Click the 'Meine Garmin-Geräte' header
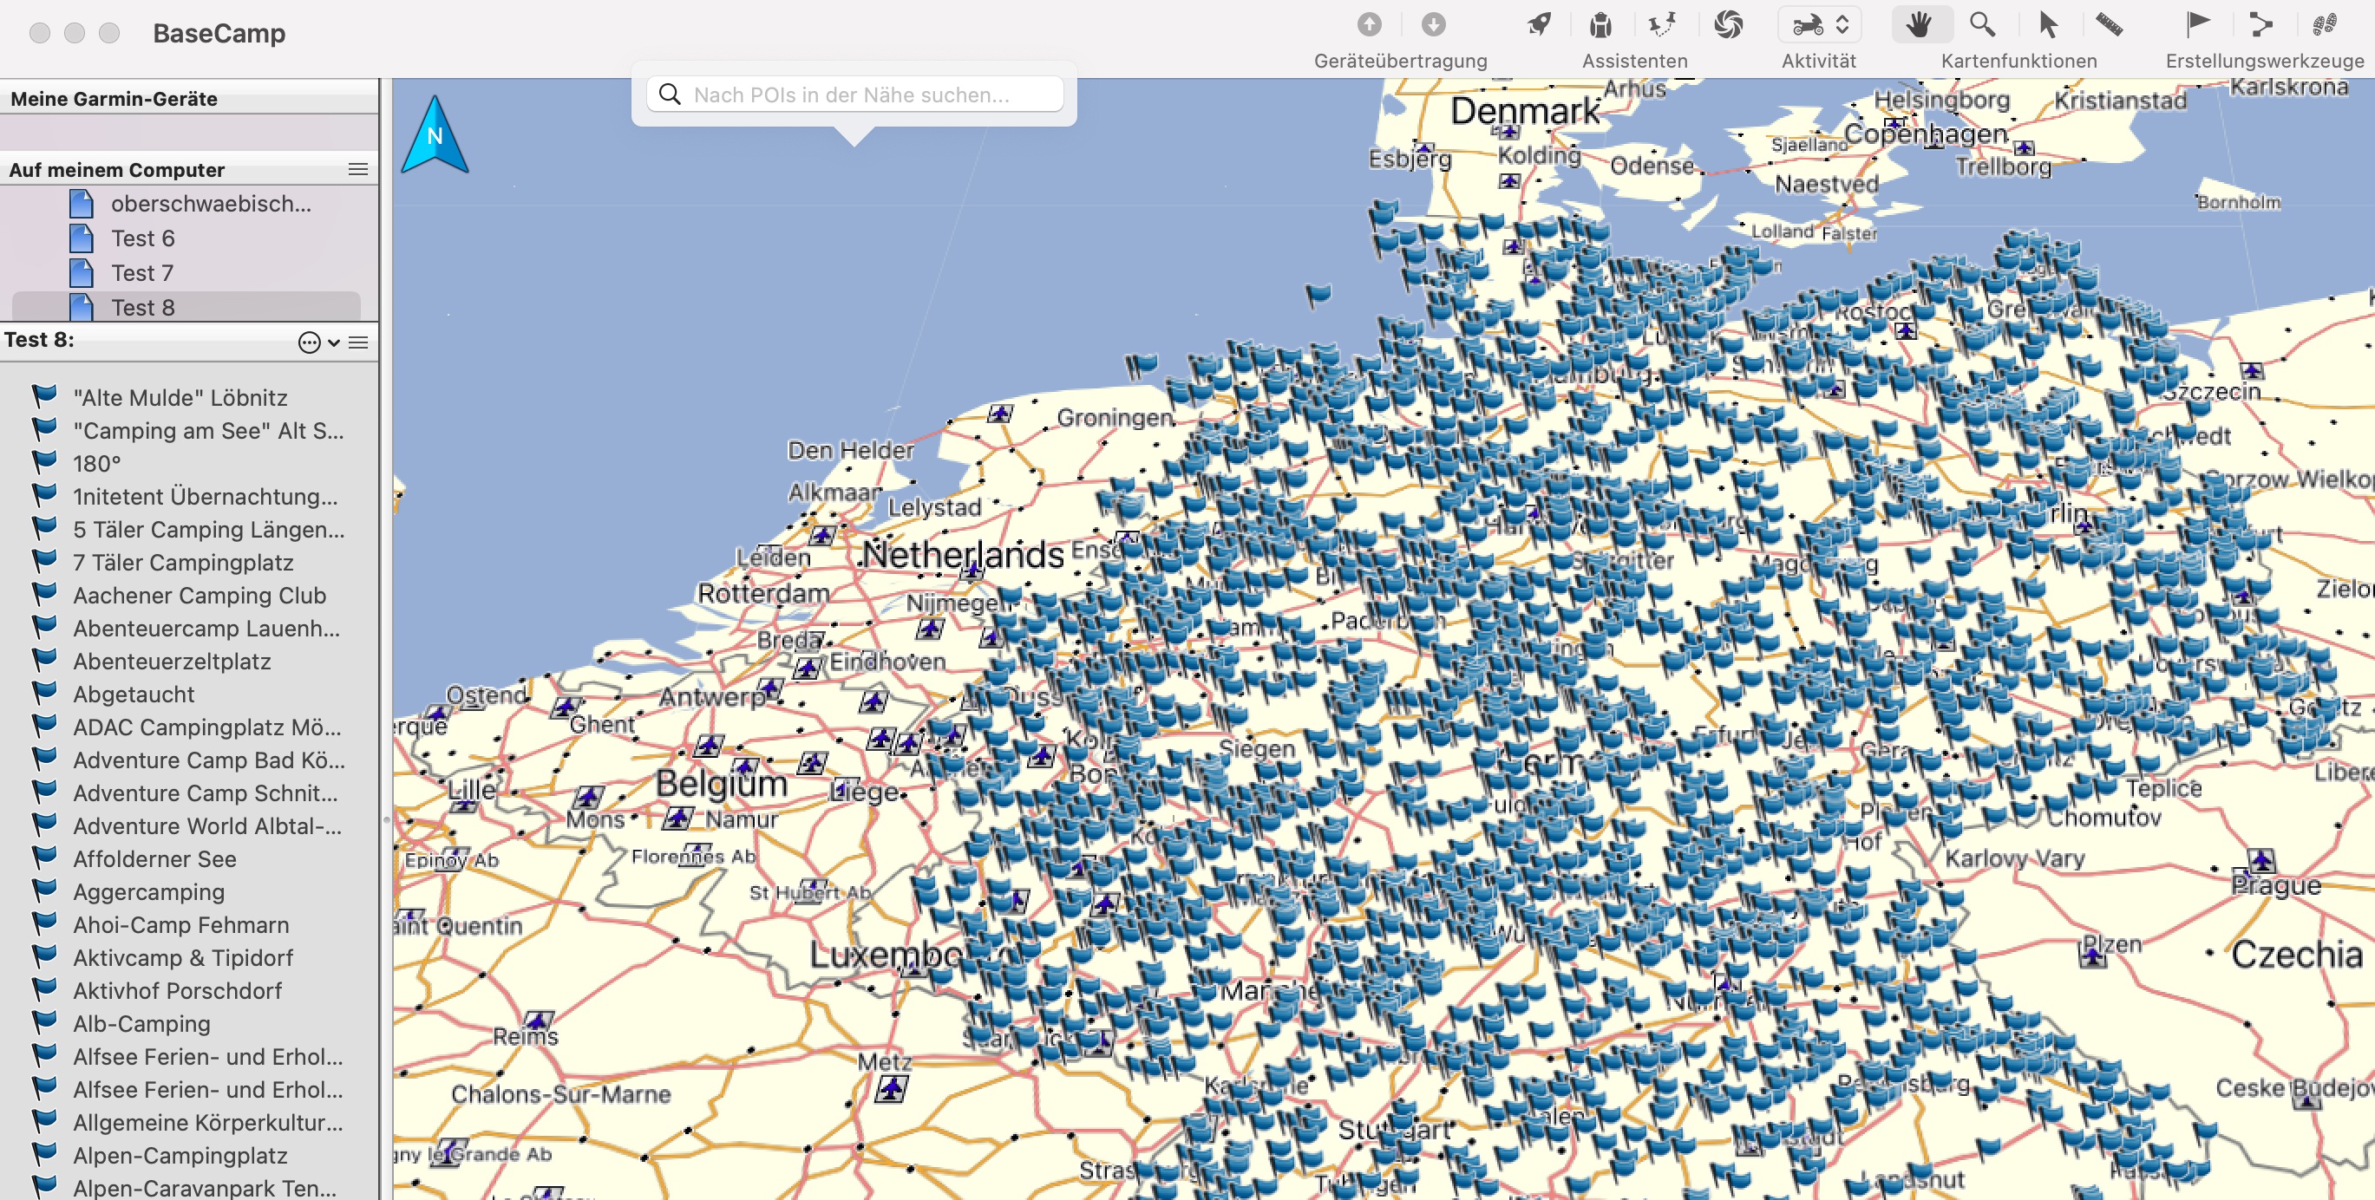 [114, 99]
